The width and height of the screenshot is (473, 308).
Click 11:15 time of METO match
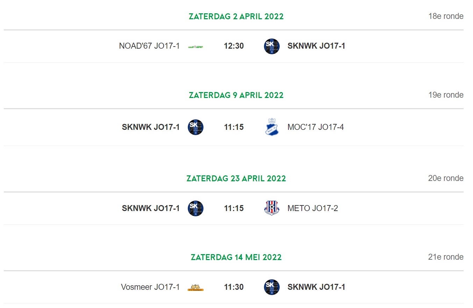click(234, 209)
